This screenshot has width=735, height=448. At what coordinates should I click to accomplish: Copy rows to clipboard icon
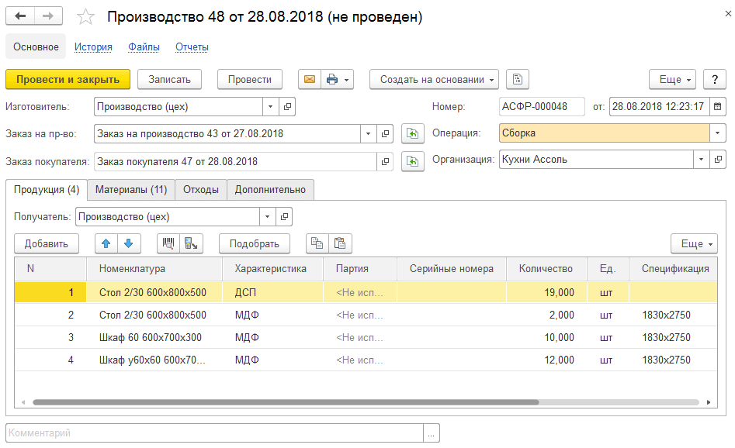point(317,243)
